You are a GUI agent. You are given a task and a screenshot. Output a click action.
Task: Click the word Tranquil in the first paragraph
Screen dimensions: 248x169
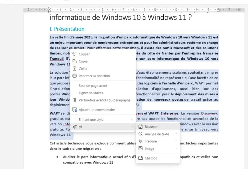(57, 59)
